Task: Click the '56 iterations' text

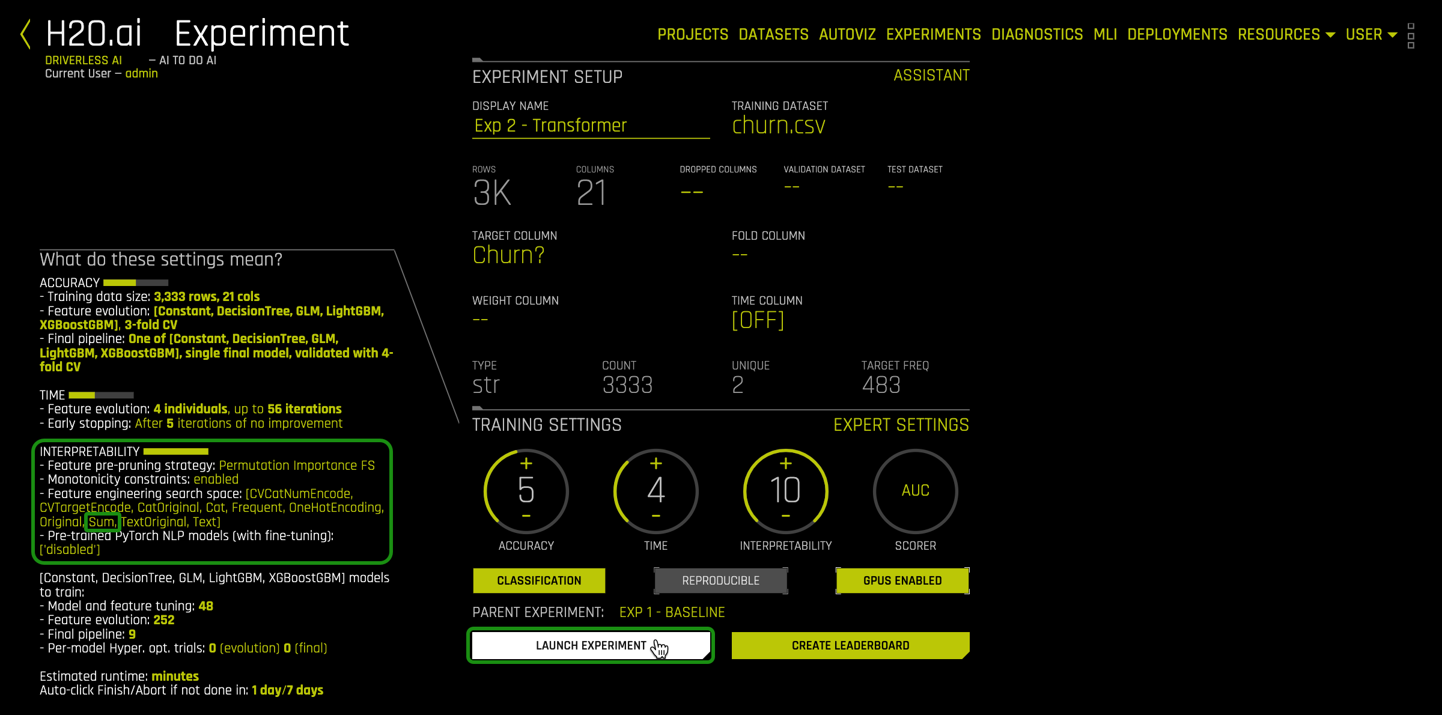Action: click(x=304, y=409)
